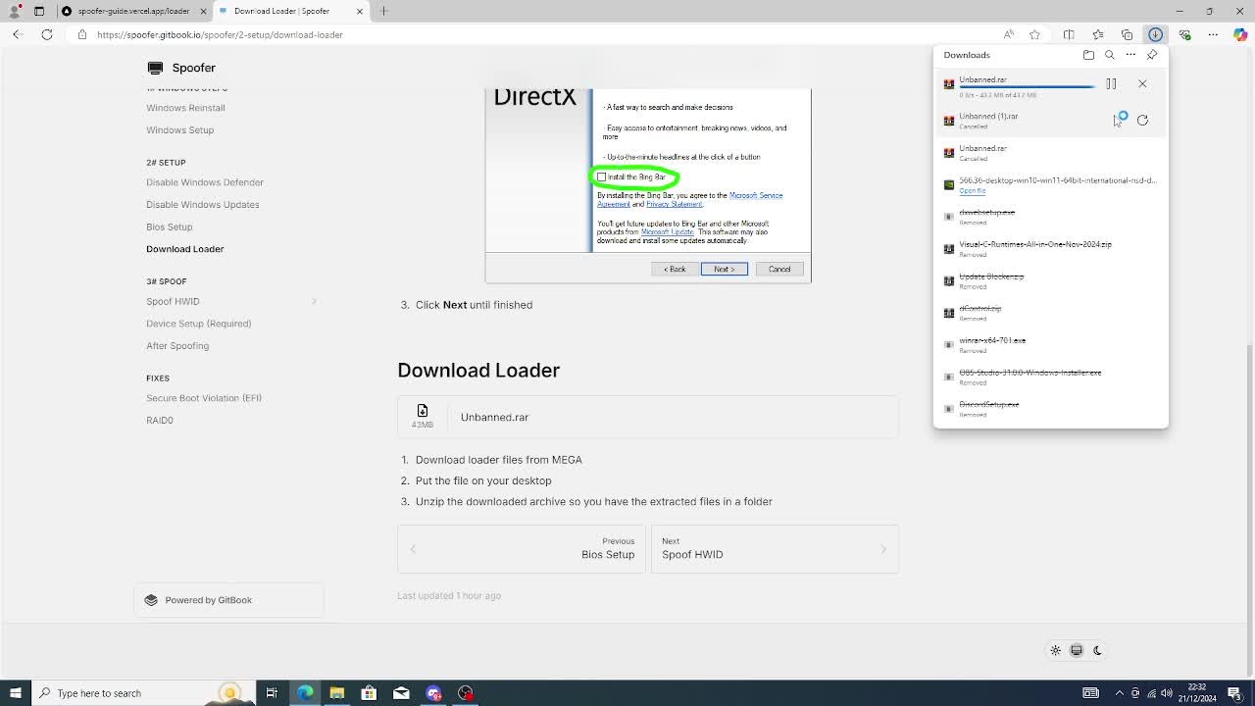1255x706 pixels.
Task: Go to the next page Spoof HWID
Action: tap(775, 549)
